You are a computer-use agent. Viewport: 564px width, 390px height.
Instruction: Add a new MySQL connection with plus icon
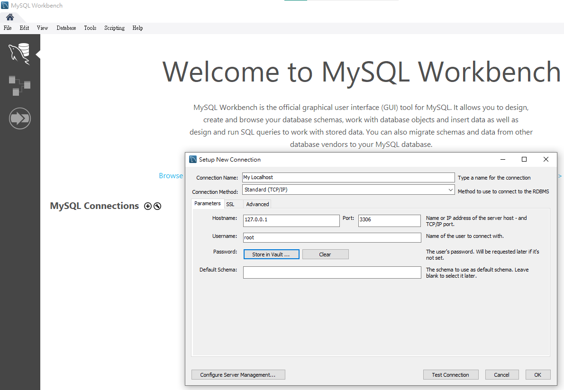pos(148,206)
